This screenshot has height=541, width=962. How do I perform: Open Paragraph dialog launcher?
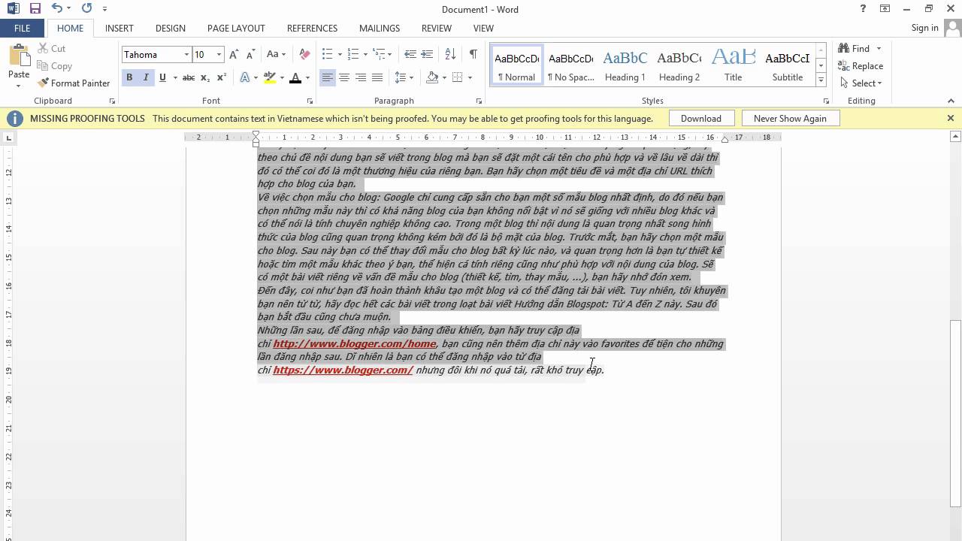click(x=479, y=101)
